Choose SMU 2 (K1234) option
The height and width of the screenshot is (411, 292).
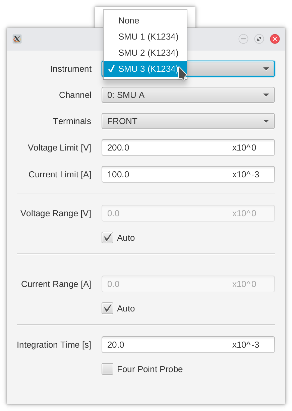point(148,53)
